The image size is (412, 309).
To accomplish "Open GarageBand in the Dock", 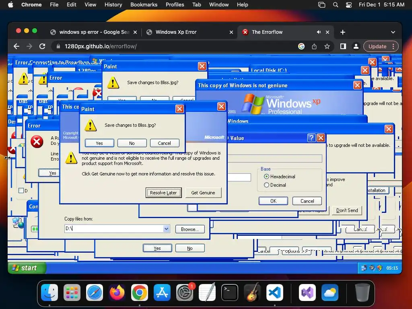I will point(252,293).
